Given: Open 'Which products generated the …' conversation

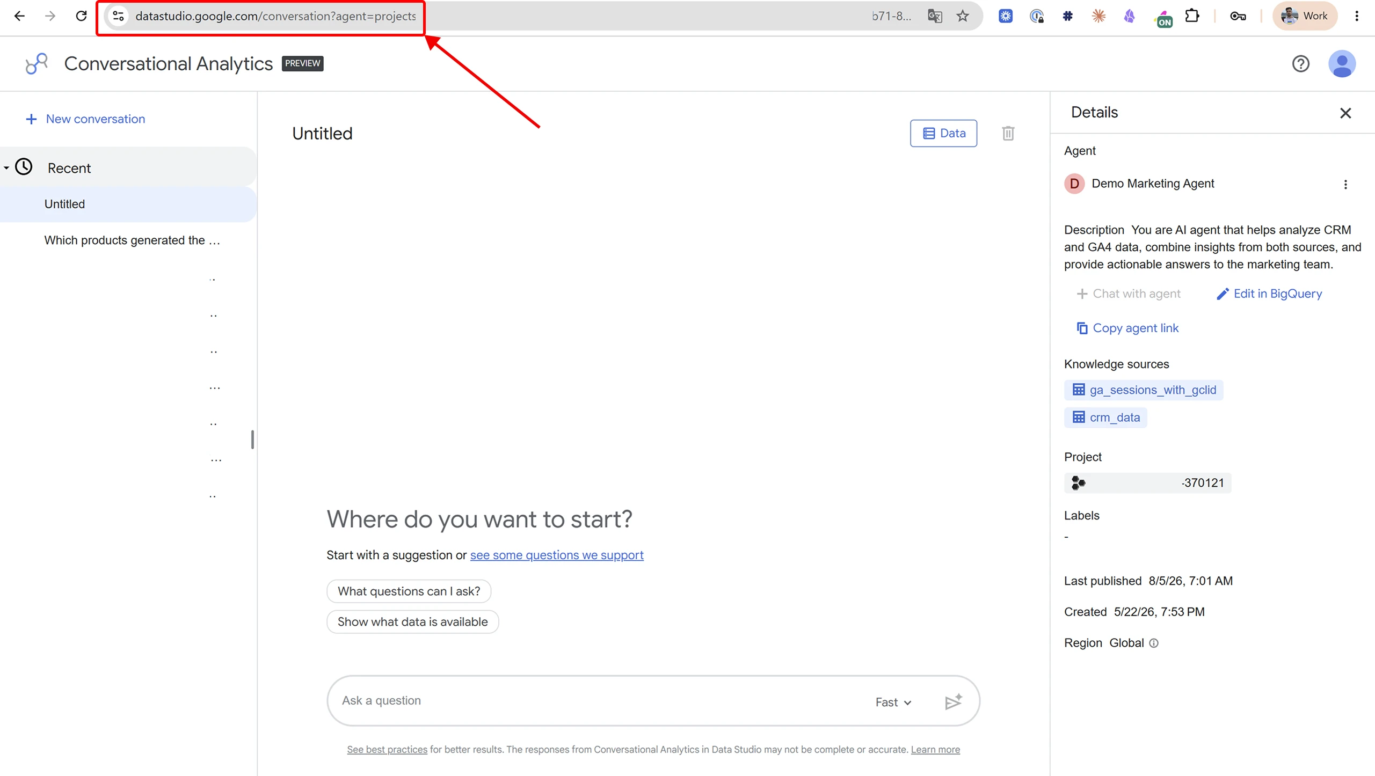Looking at the screenshot, I should click(x=132, y=240).
